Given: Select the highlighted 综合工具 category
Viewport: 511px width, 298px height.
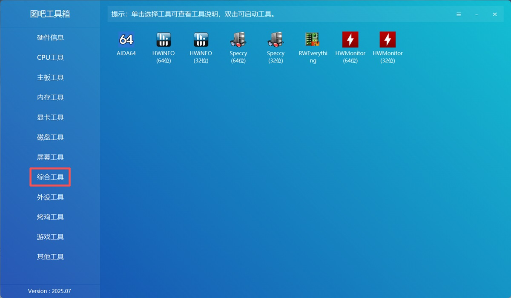Looking at the screenshot, I should tap(50, 177).
